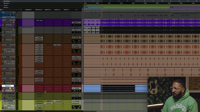Click the I/O column header
The height and width of the screenshot is (112, 200).
(76, 10)
